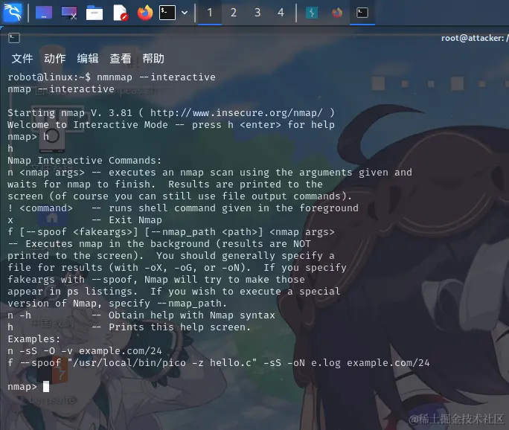Viewport: 509px width, 430px height.
Task: Open the Kali dragon applications menu
Action: click(13, 13)
